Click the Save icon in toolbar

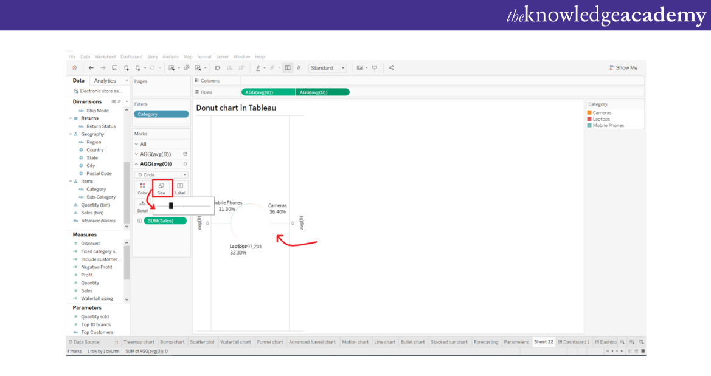coord(114,68)
